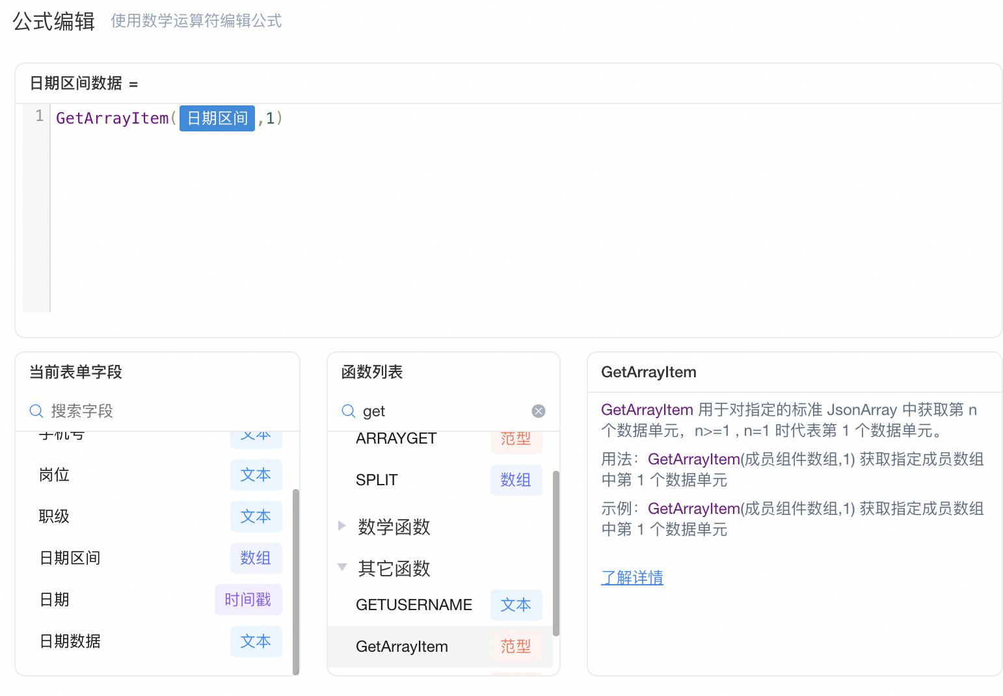Click the 范型 badge next to GetArrayItem

[516, 647]
